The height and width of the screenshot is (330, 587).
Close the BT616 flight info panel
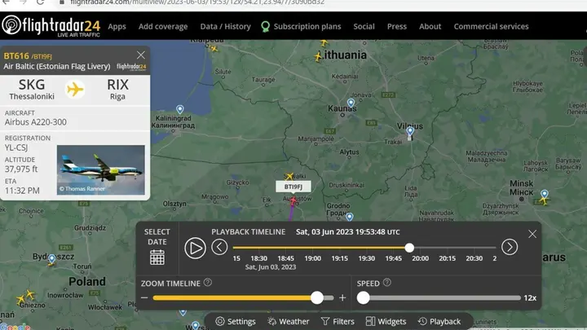(141, 55)
